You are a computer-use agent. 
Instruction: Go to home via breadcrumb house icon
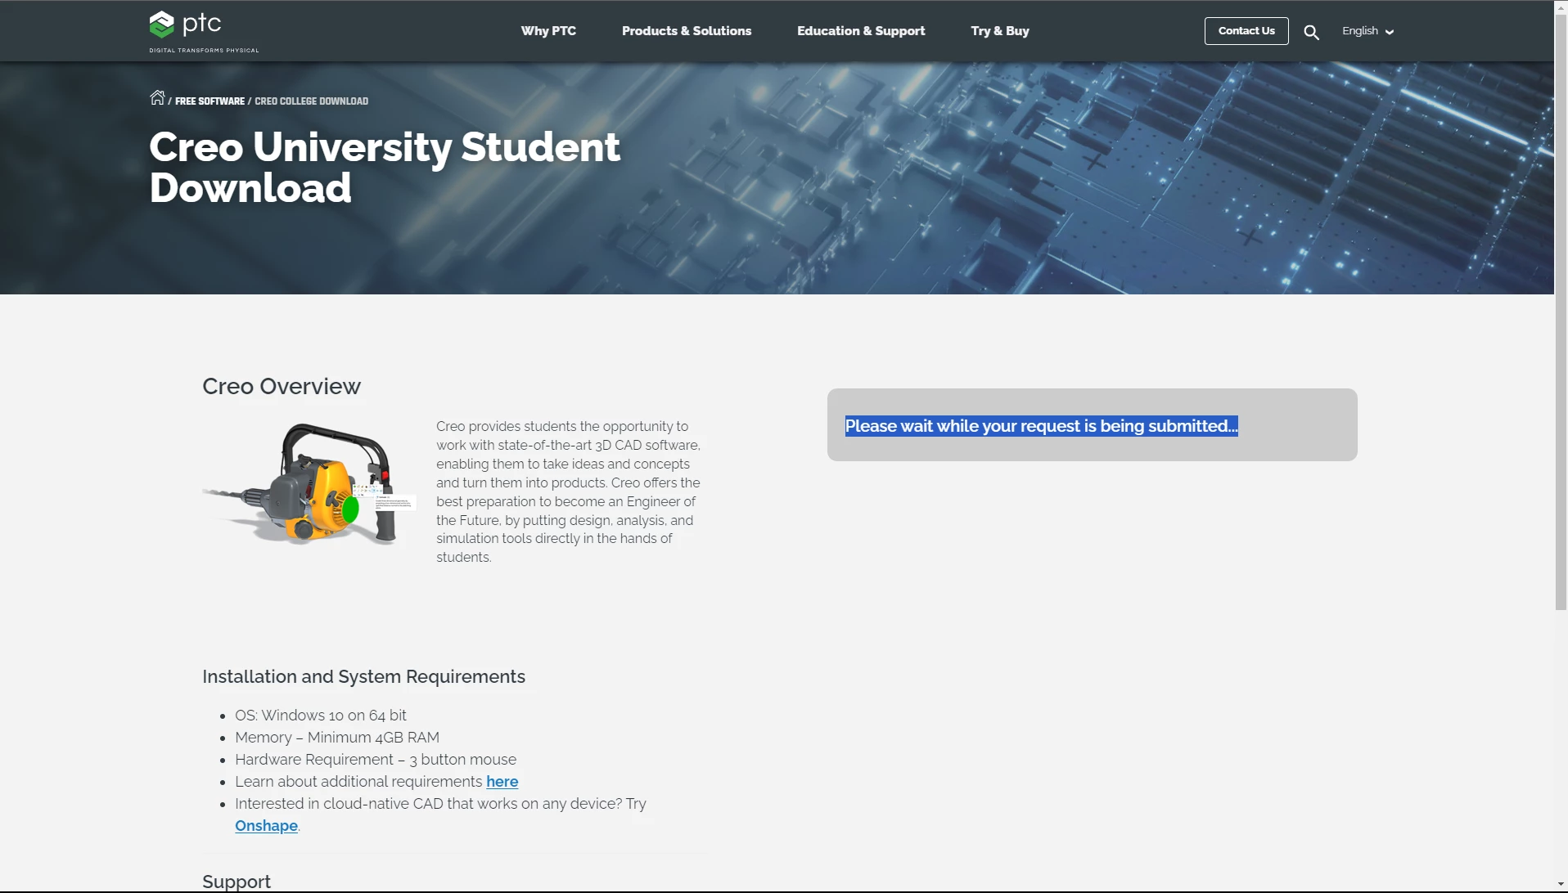click(x=157, y=98)
